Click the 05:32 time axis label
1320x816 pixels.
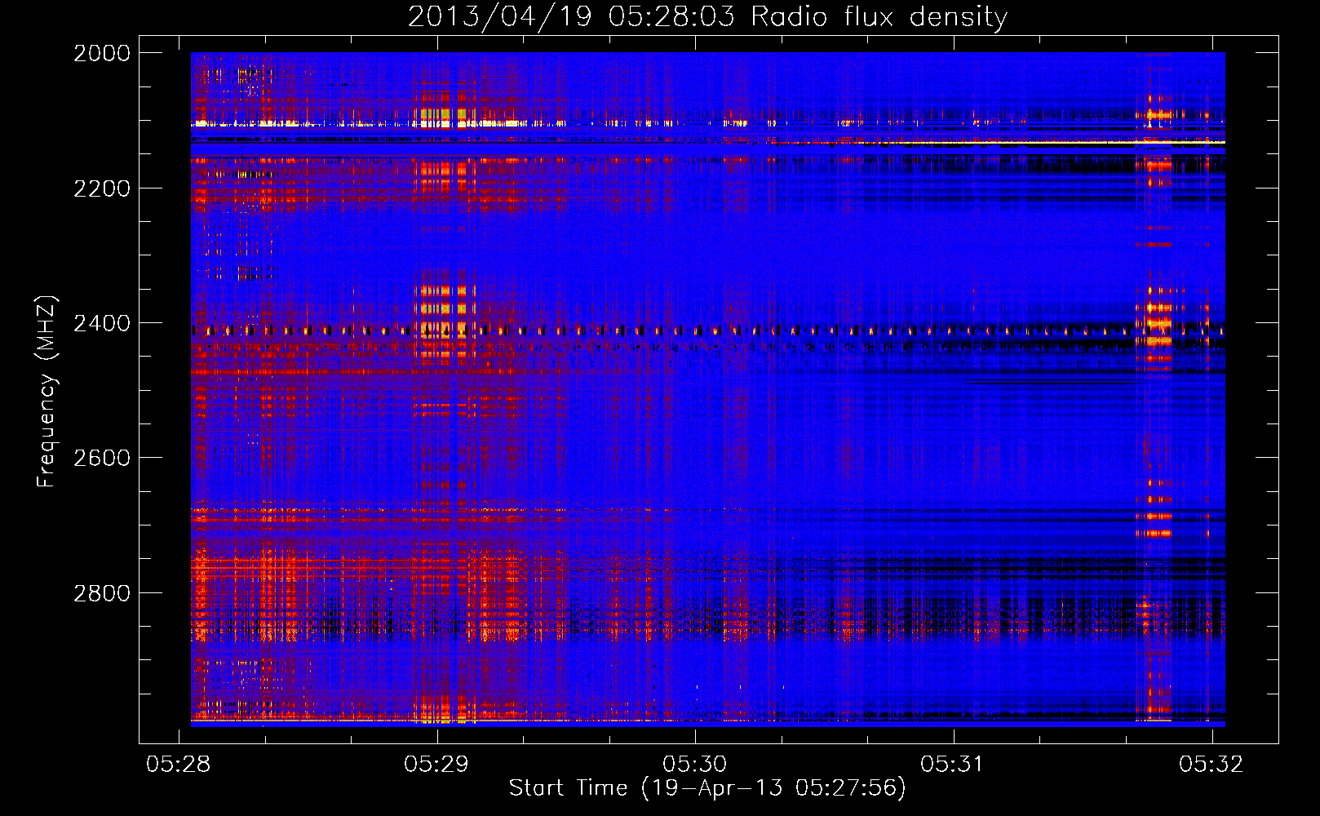[x=1211, y=764]
